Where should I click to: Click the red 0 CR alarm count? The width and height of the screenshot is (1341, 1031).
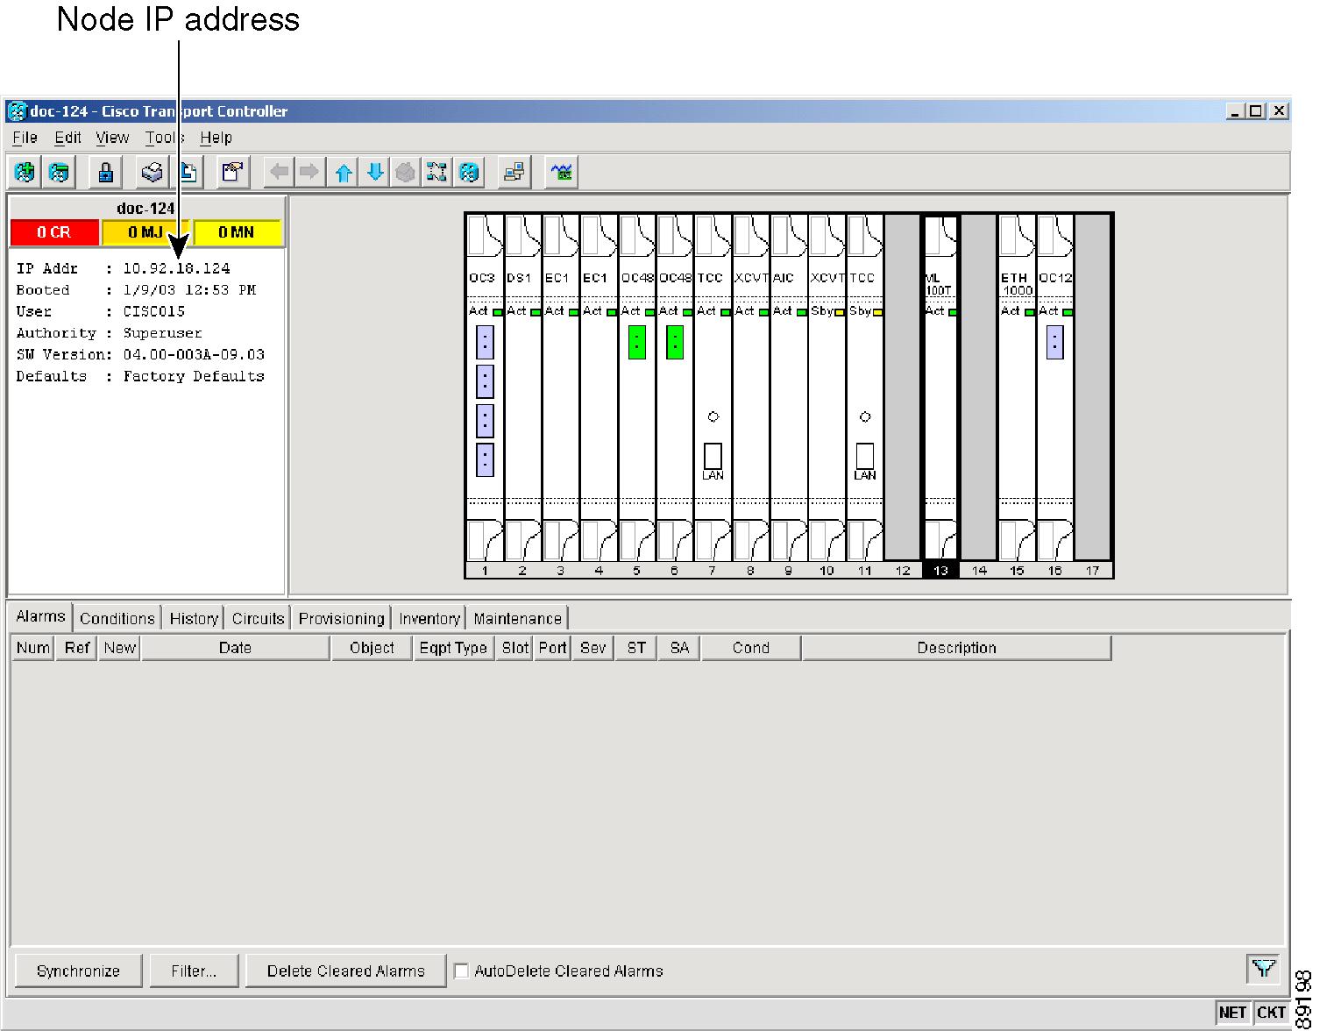[x=54, y=232]
